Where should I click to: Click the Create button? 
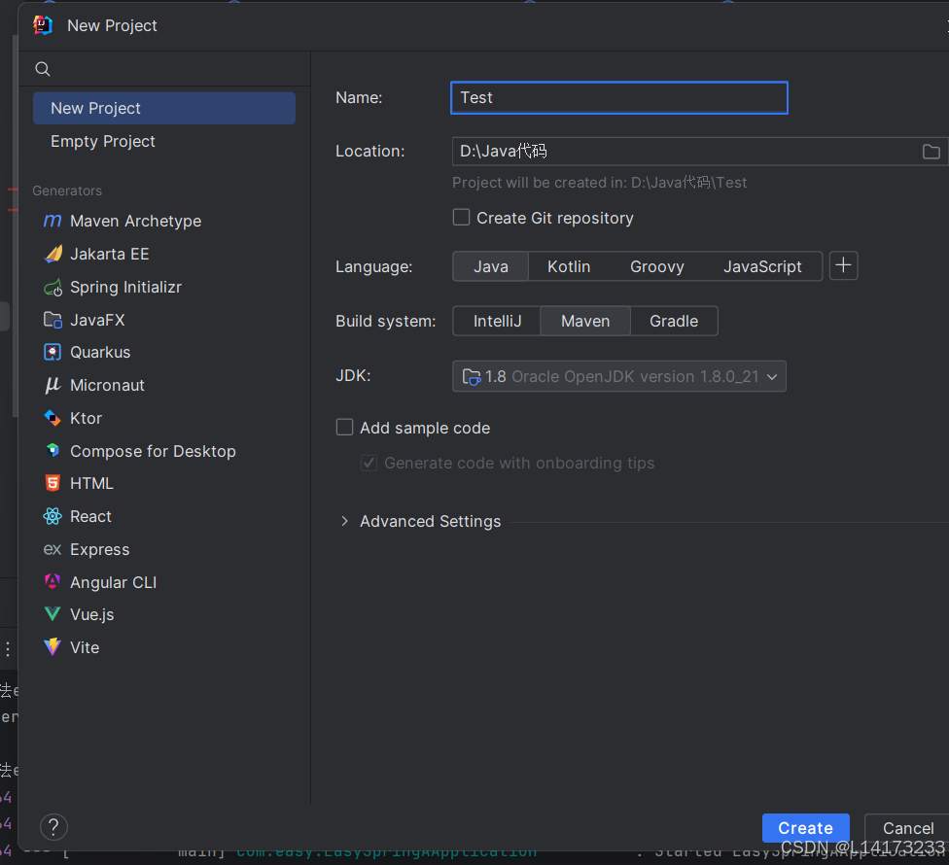point(805,827)
